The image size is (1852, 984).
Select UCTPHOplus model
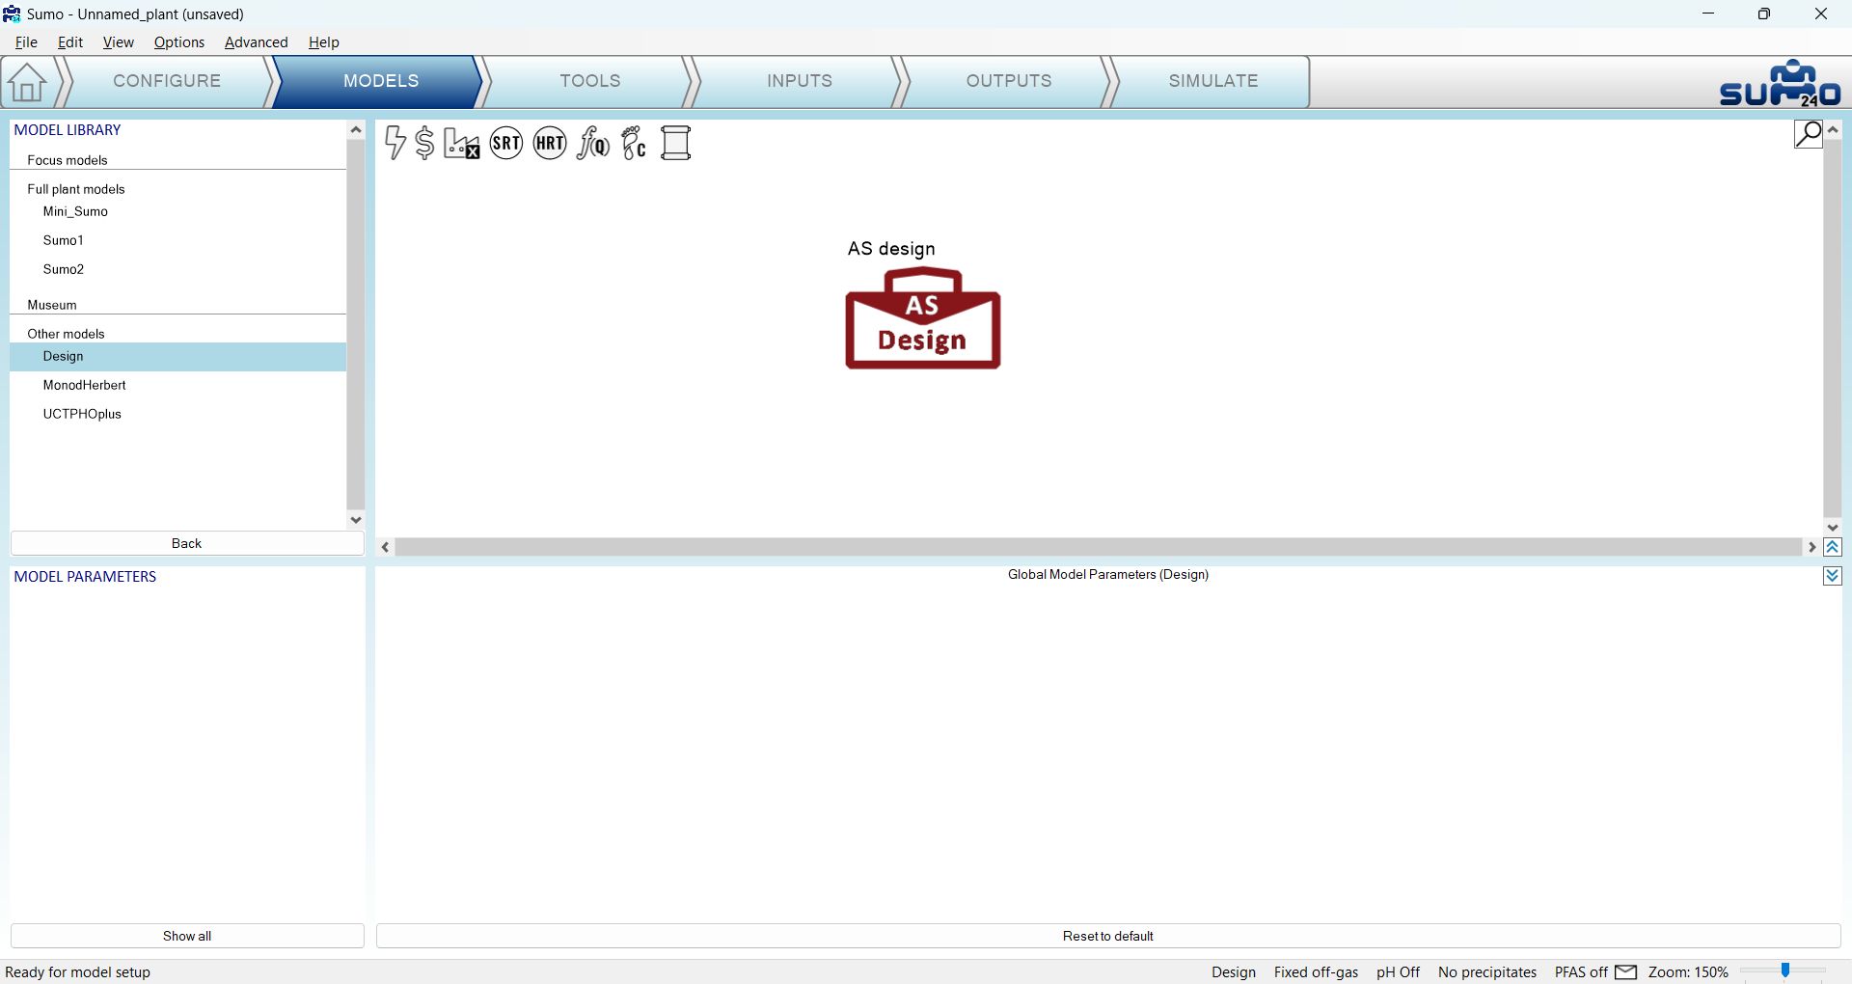click(177, 415)
